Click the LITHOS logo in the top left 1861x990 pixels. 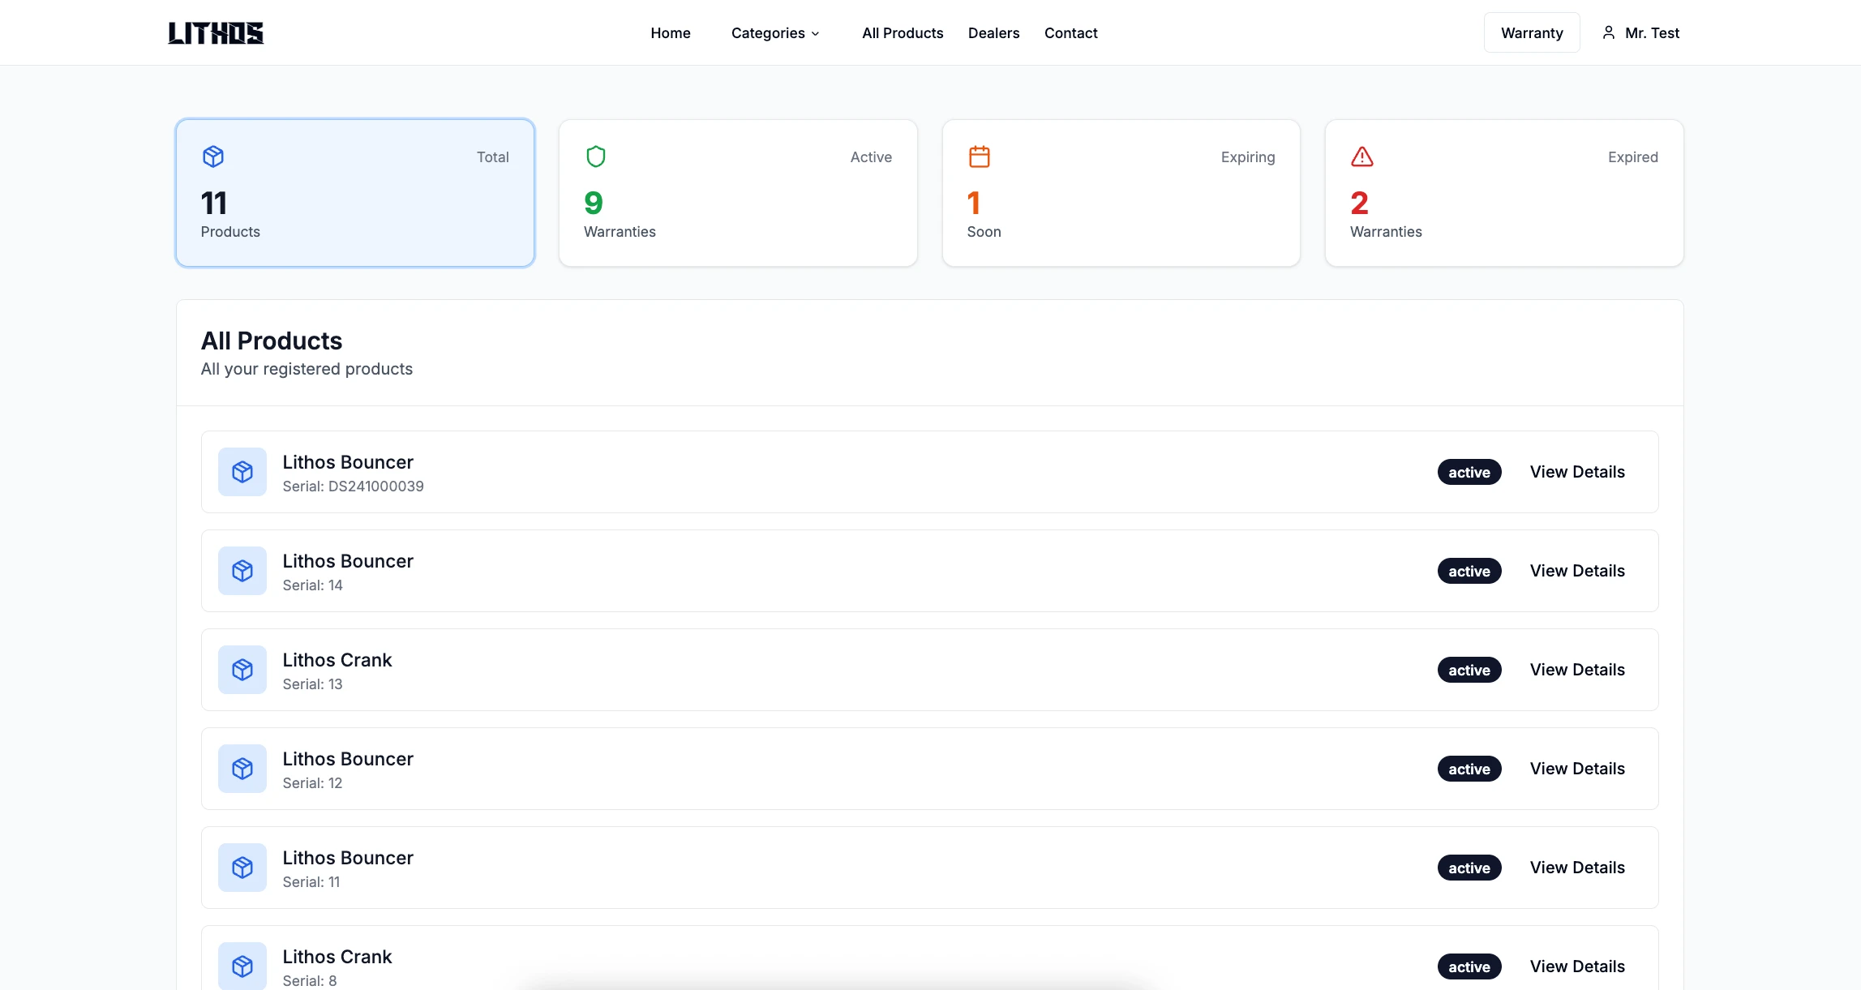click(x=215, y=33)
